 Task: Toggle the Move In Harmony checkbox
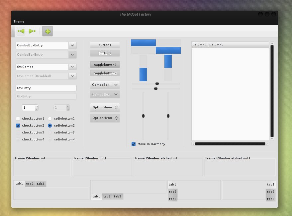click(134, 144)
